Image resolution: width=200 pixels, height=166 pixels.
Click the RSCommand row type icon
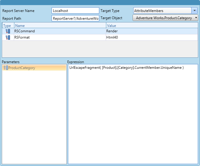(8, 31)
